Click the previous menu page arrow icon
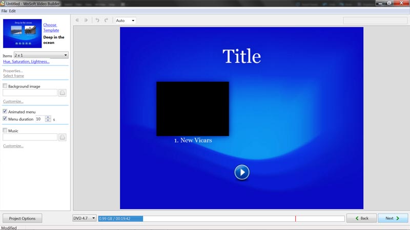The image size is (410, 230). tap(77, 20)
